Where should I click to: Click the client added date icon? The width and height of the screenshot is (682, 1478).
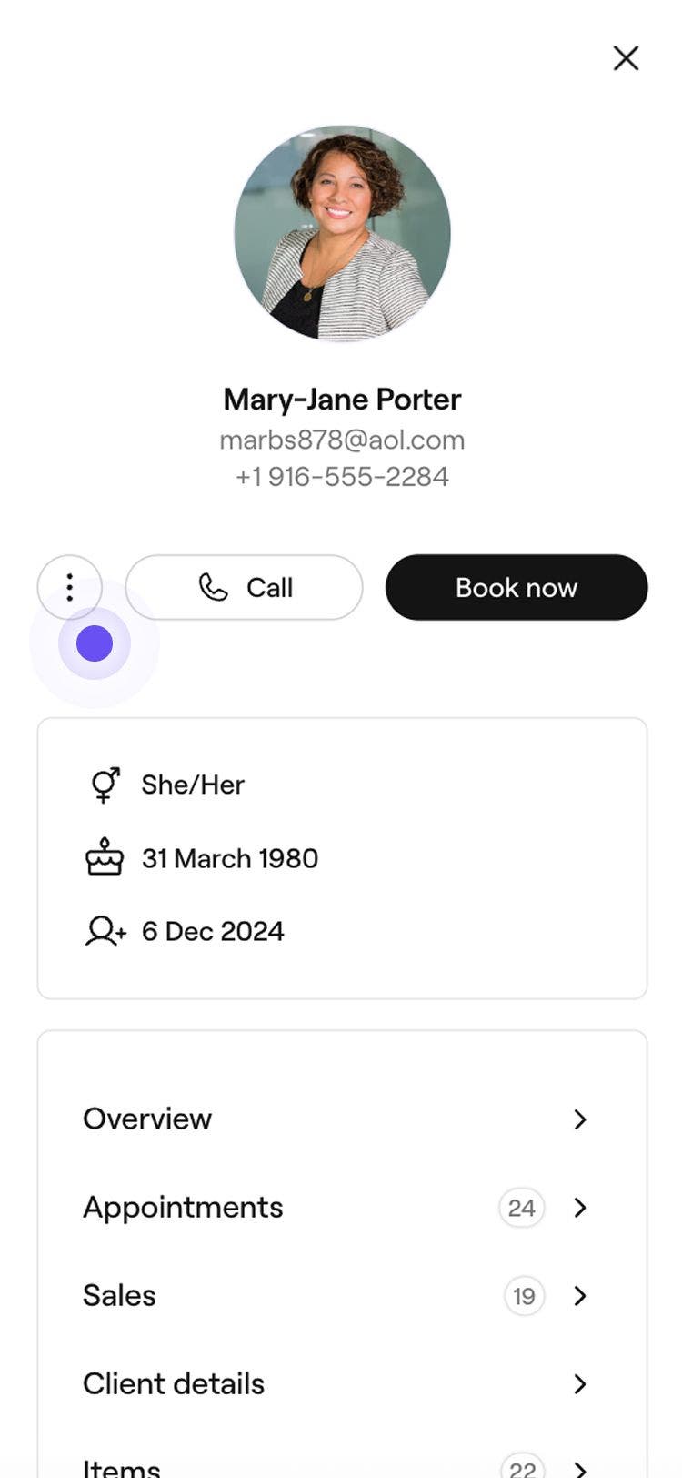coord(105,931)
